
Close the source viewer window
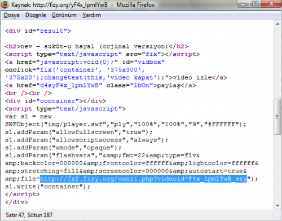[271, 4]
